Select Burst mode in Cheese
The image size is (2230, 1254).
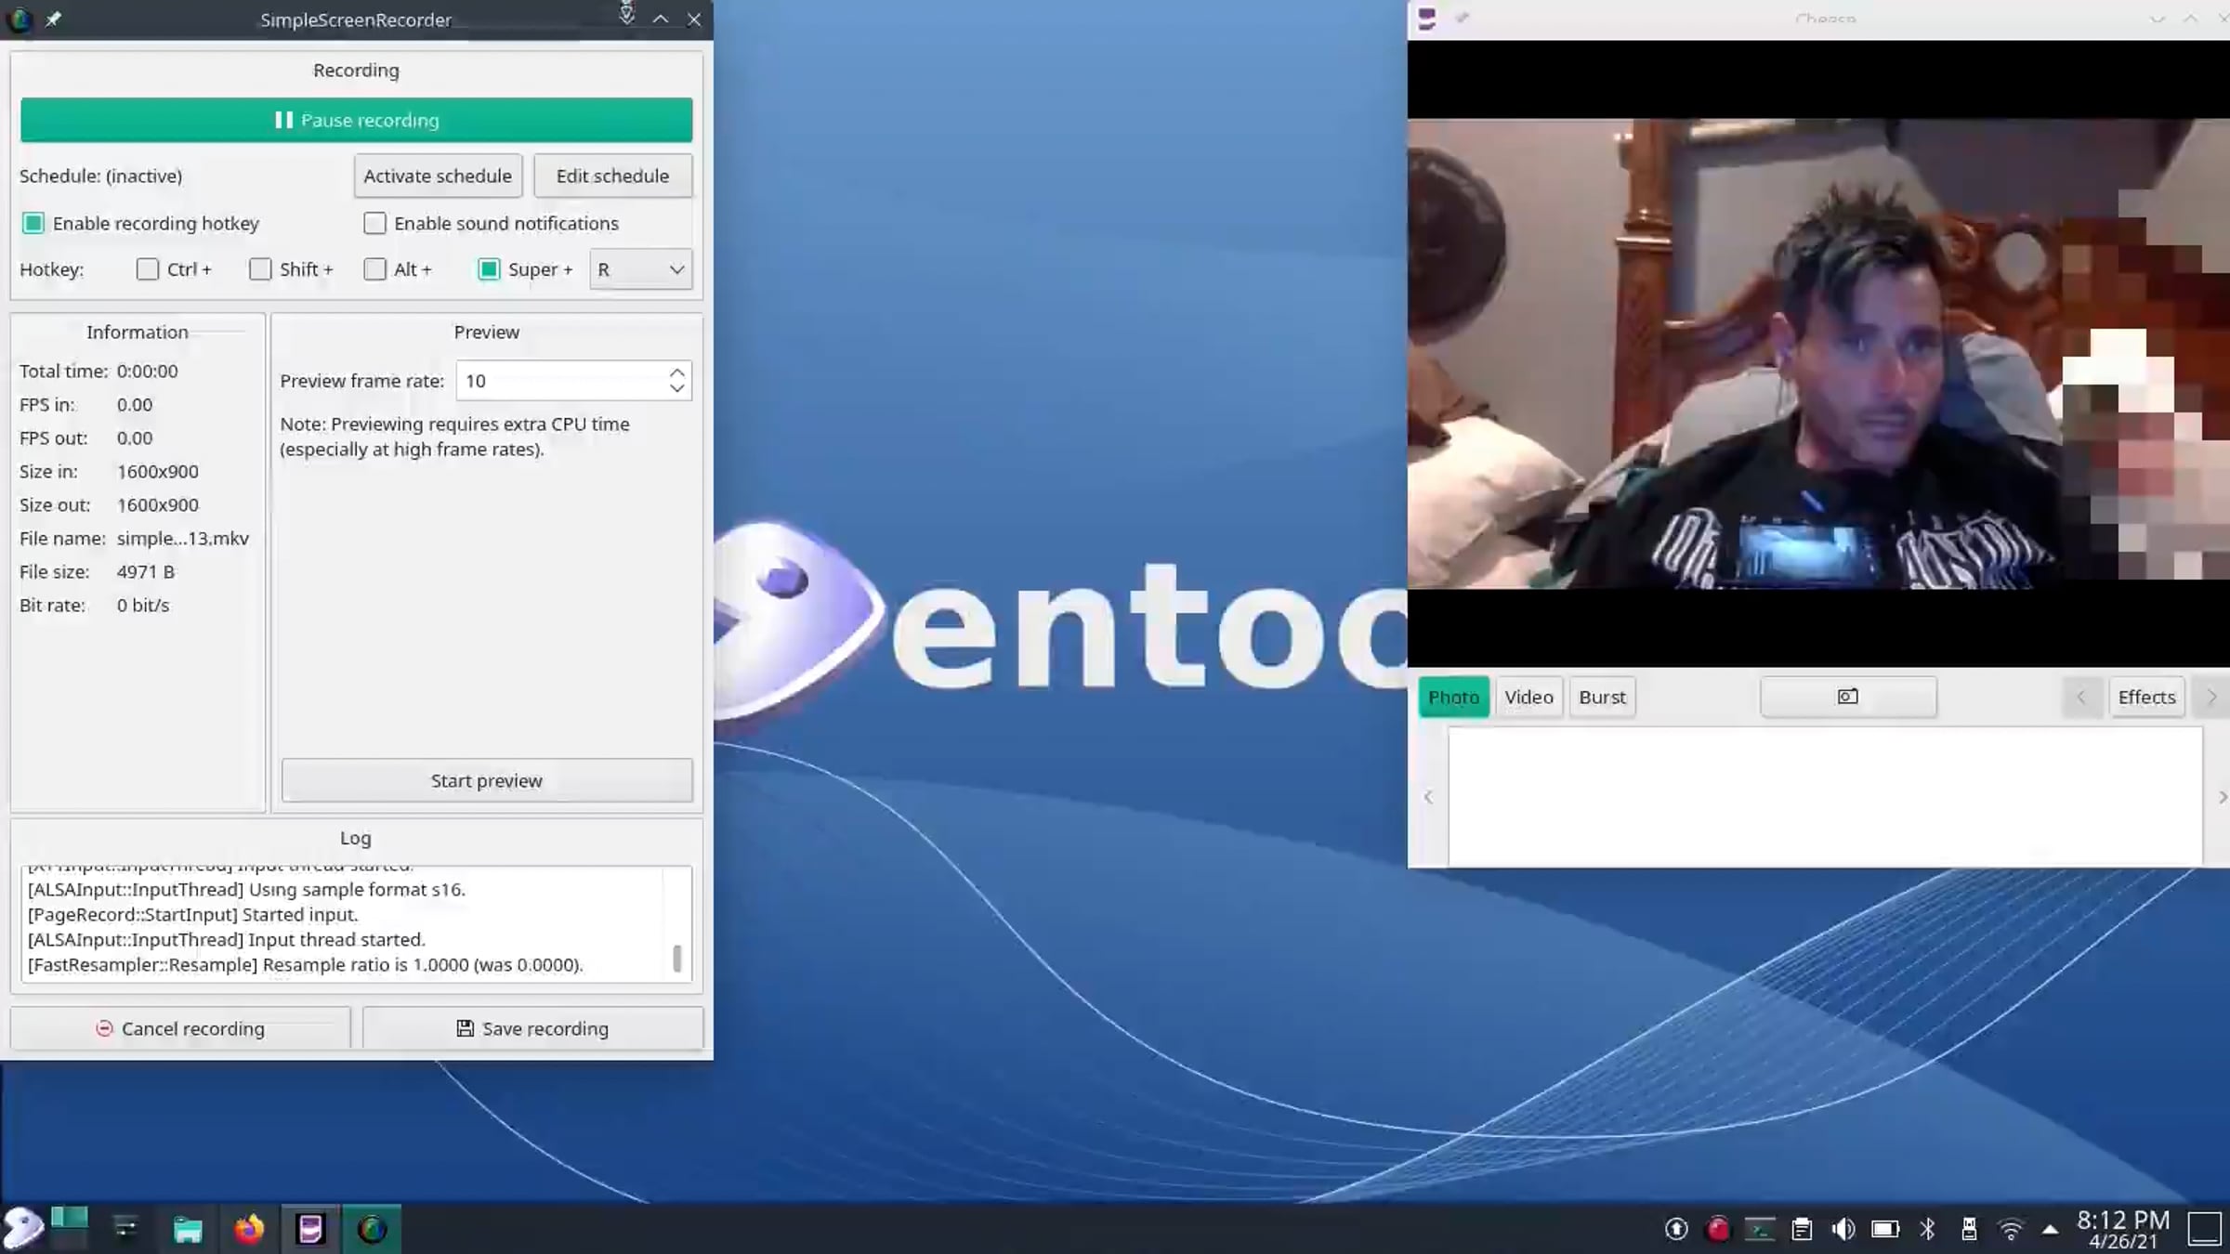pyautogui.click(x=1602, y=697)
